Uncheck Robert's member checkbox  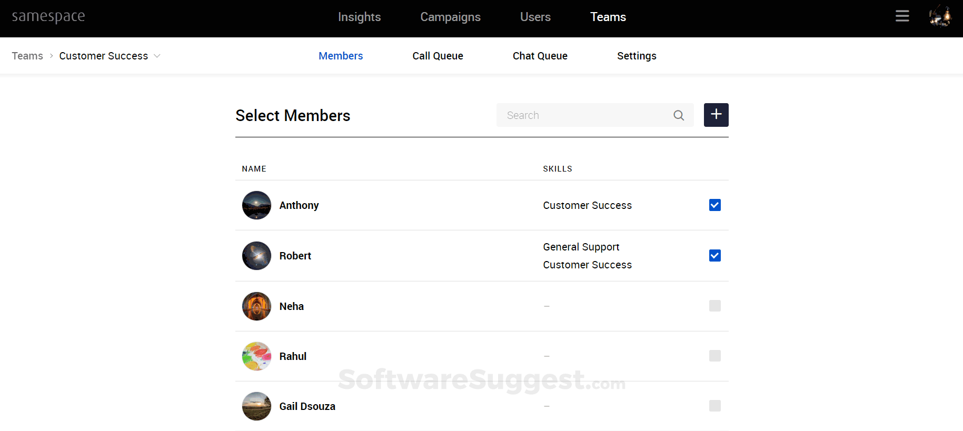pyautogui.click(x=714, y=256)
